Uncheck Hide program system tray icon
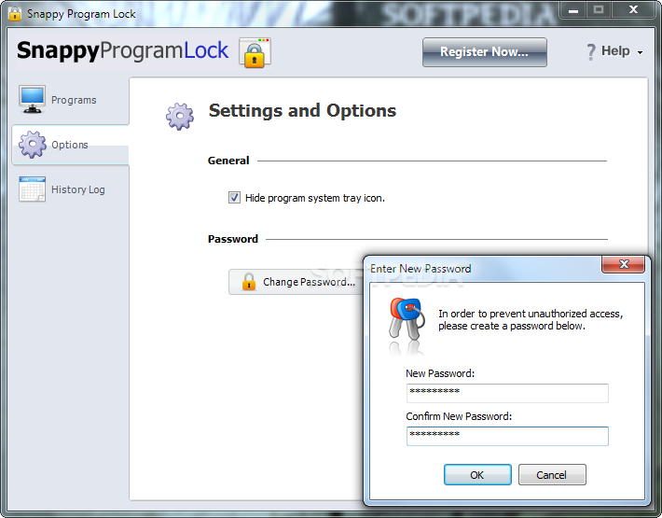 pyautogui.click(x=234, y=197)
